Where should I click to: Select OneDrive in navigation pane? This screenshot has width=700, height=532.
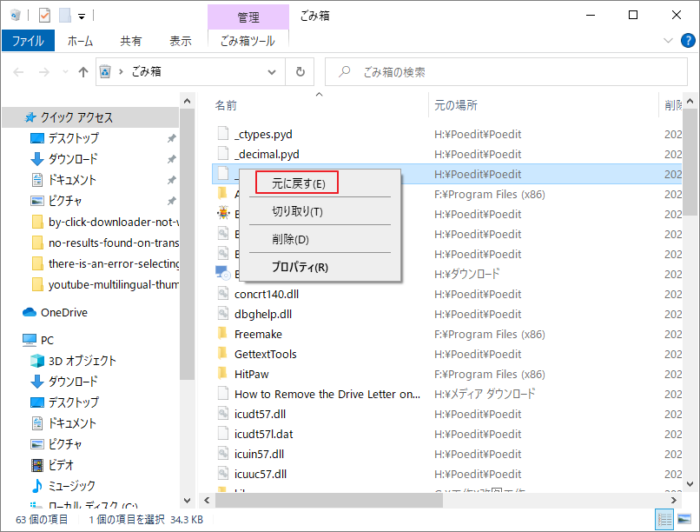(64, 312)
